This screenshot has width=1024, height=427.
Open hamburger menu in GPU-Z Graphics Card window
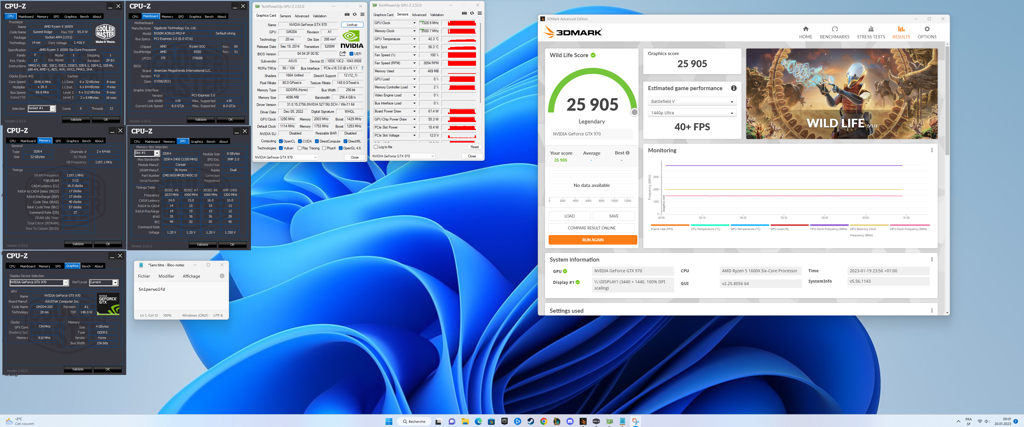pyautogui.click(x=362, y=14)
